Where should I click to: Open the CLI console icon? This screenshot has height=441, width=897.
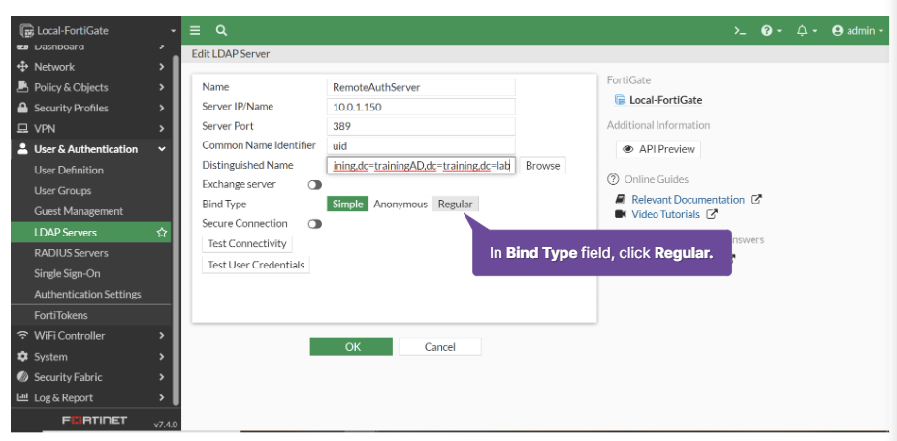740,31
